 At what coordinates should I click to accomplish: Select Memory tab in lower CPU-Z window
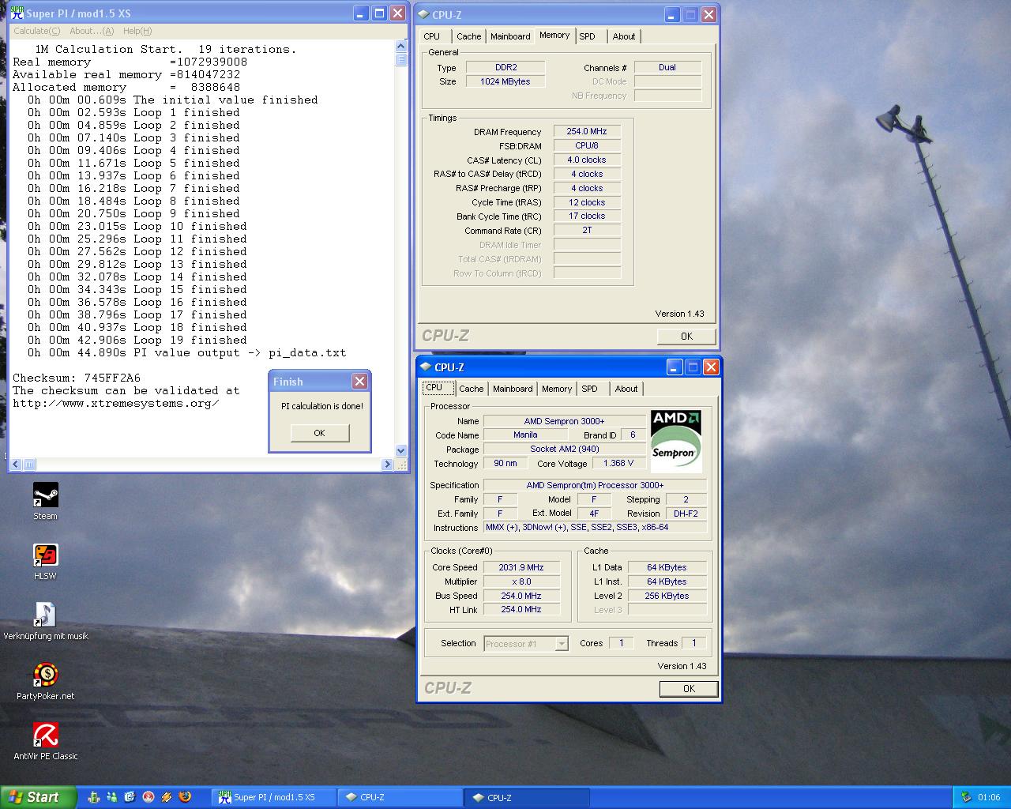pyautogui.click(x=557, y=389)
